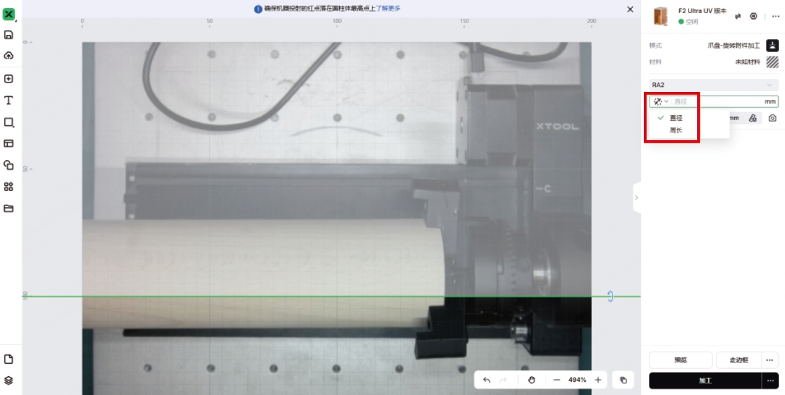Image resolution: width=785 pixels, height=395 pixels.
Task: Toggle the diameter/circumference type dropdown
Action: pyautogui.click(x=661, y=101)
